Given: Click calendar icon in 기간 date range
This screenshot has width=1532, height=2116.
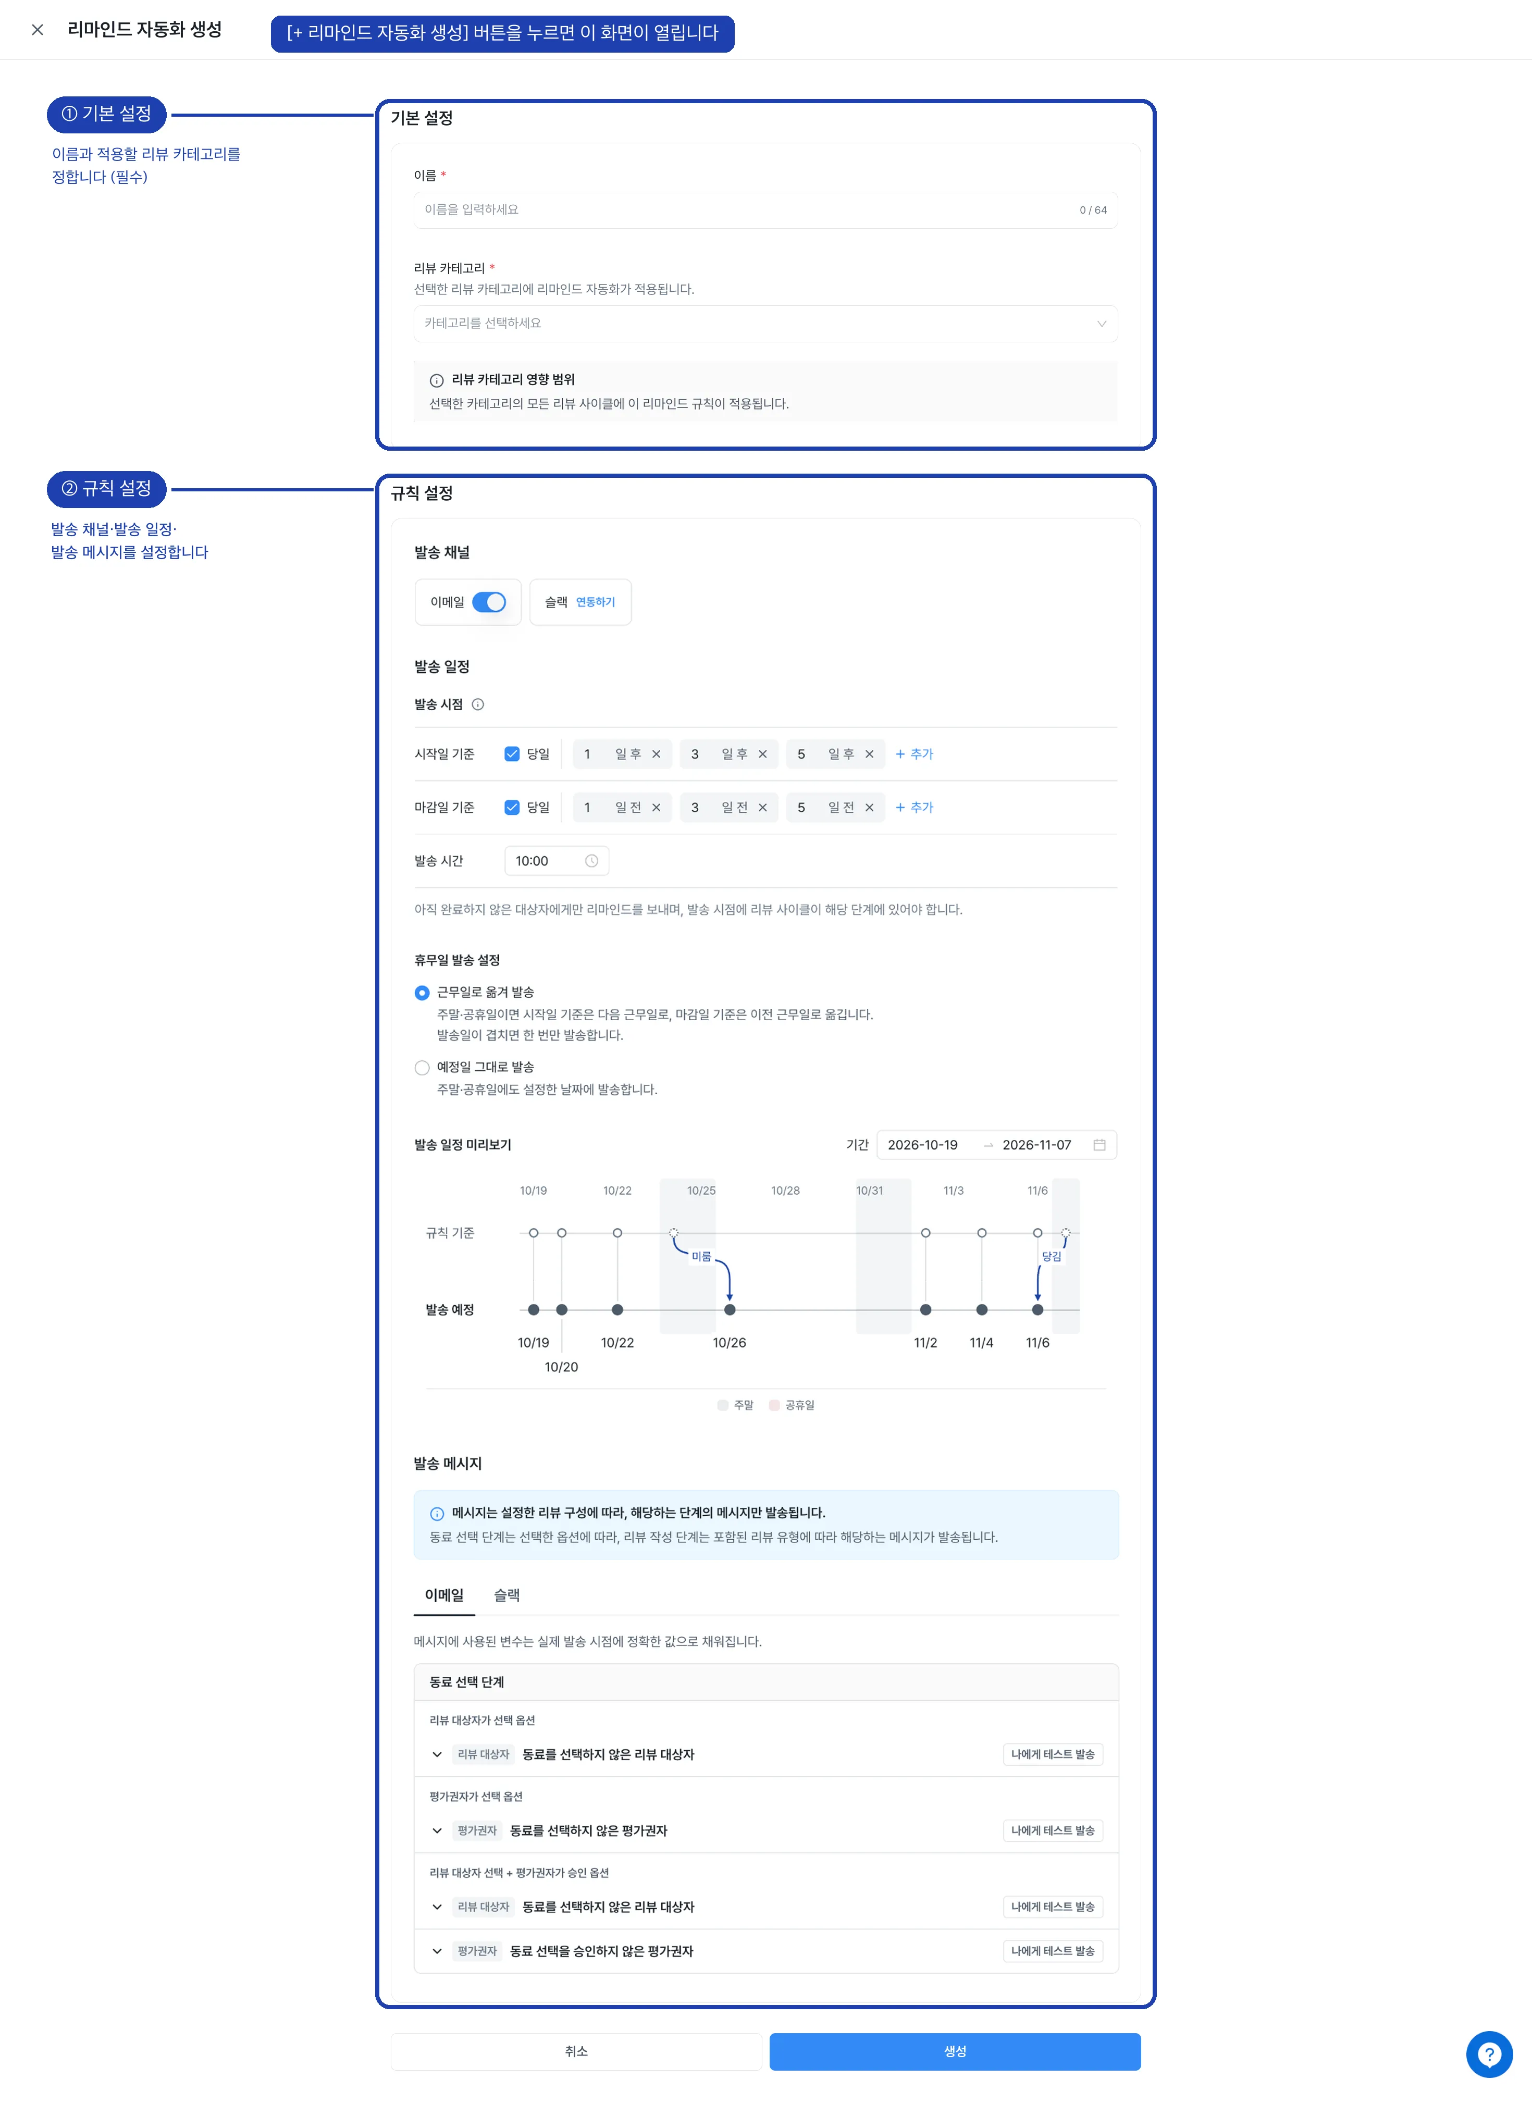Looking at the screenshot, I should tap(1099, 1146).
